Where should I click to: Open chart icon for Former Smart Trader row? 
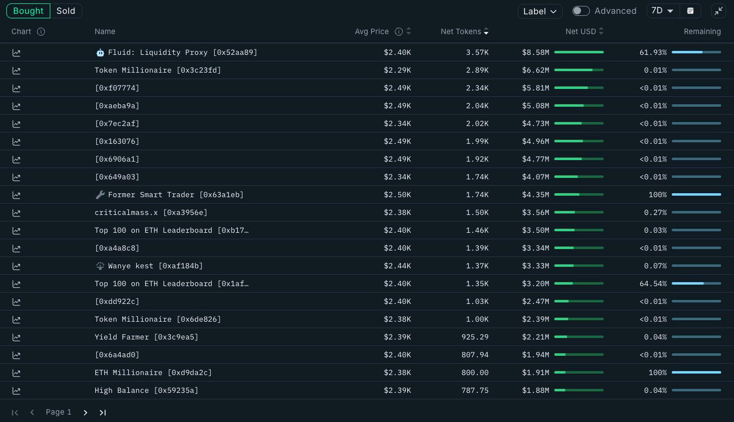point(16,195)
